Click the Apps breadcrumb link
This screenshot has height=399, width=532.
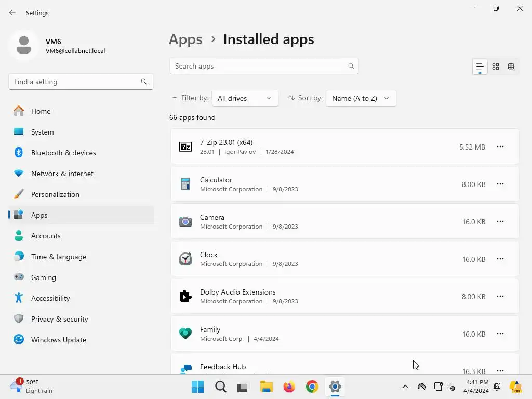185,39
